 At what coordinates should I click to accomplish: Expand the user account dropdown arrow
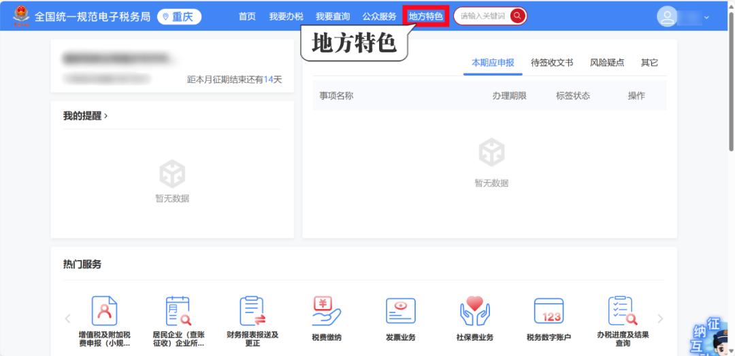pos(706,17)
